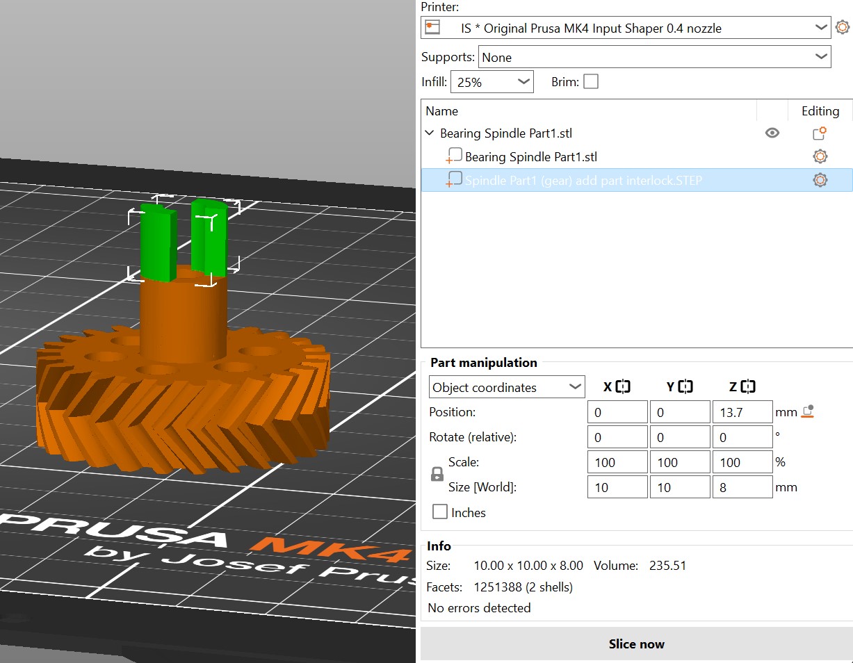Click the add-instance icon beside the eye toggle
The height and width of the screenshot is (663, 853).
click(x=820, y=133)
